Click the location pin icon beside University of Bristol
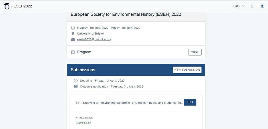268x129 pixels. click(73, 33)
